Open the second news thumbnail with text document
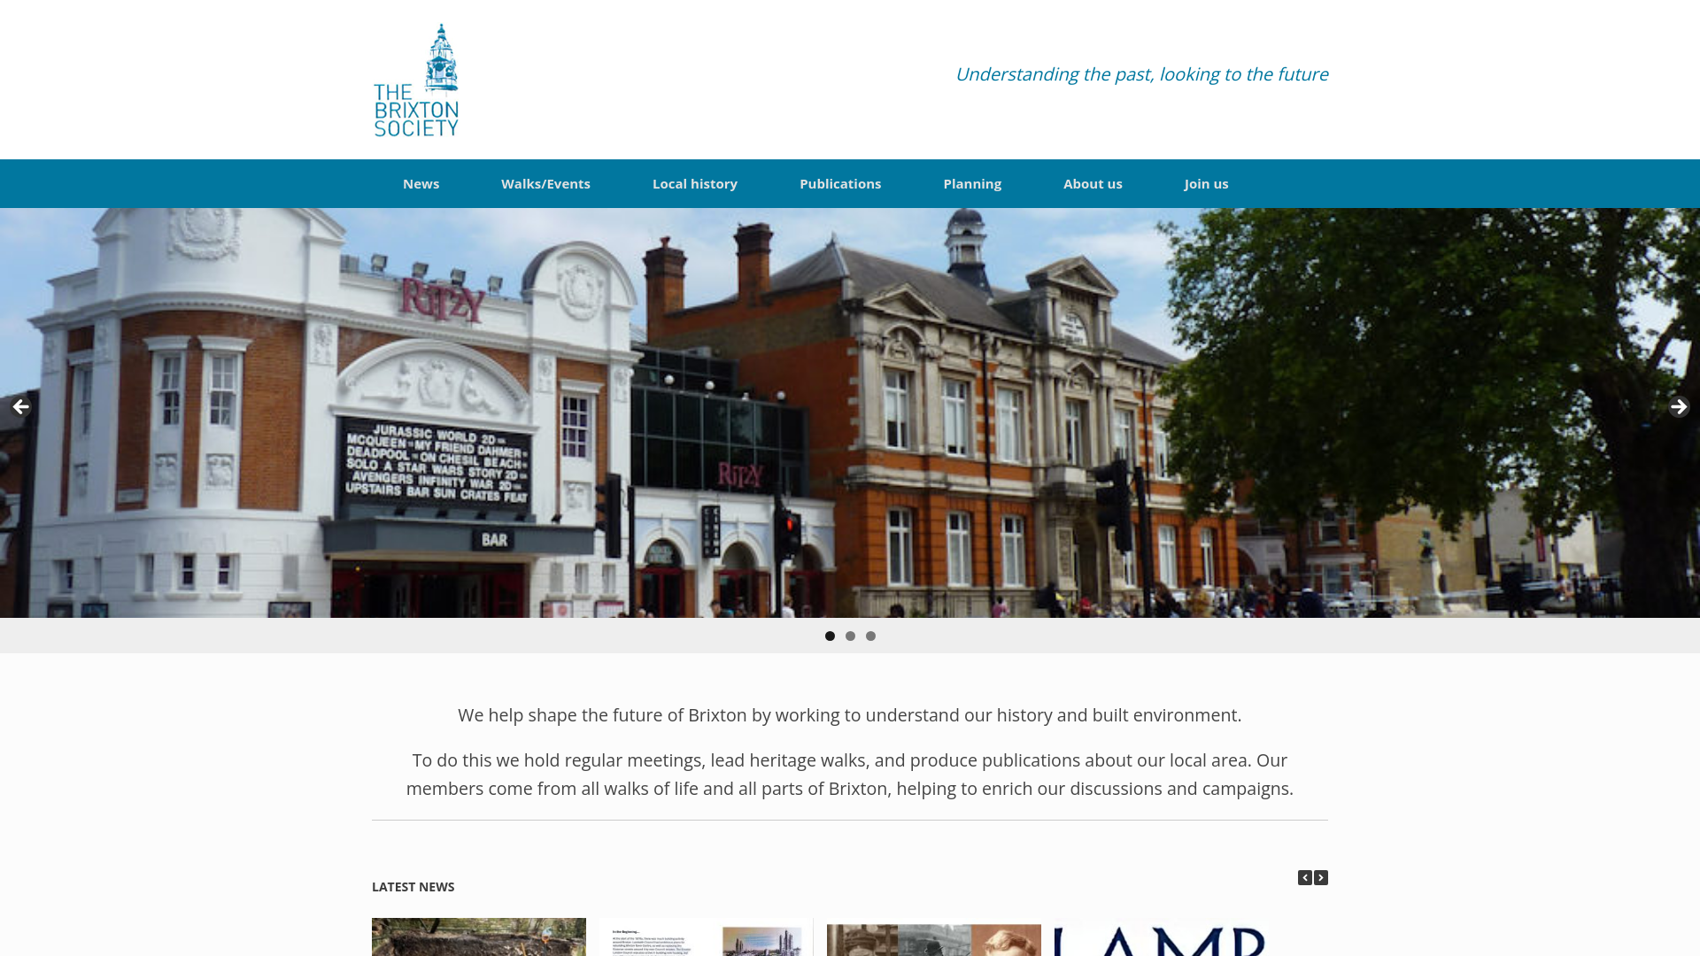This screenshot has width=1700, height=956. 706,937
